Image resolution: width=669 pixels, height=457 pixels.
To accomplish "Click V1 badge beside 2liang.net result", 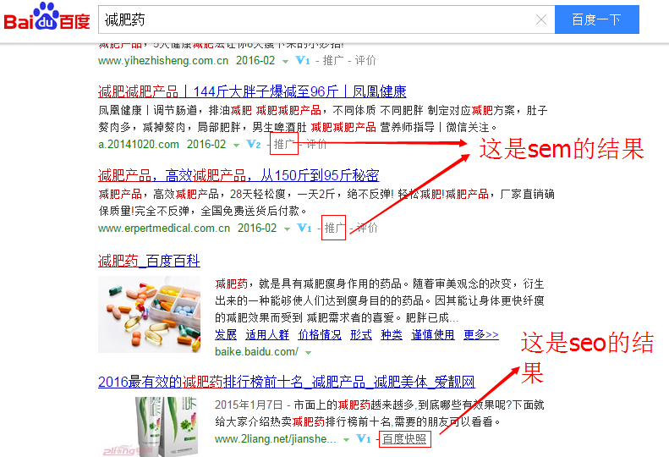I will coord(364,438).
